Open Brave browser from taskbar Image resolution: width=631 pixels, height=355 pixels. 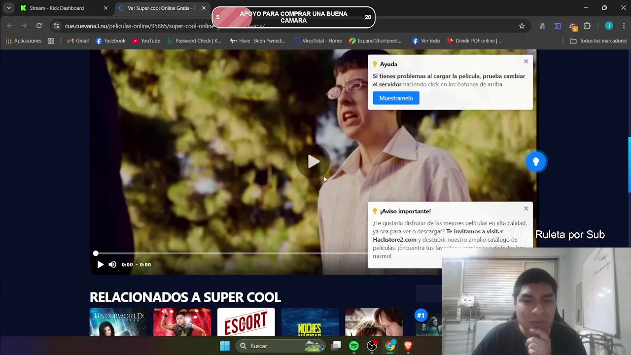coord(408,346)
